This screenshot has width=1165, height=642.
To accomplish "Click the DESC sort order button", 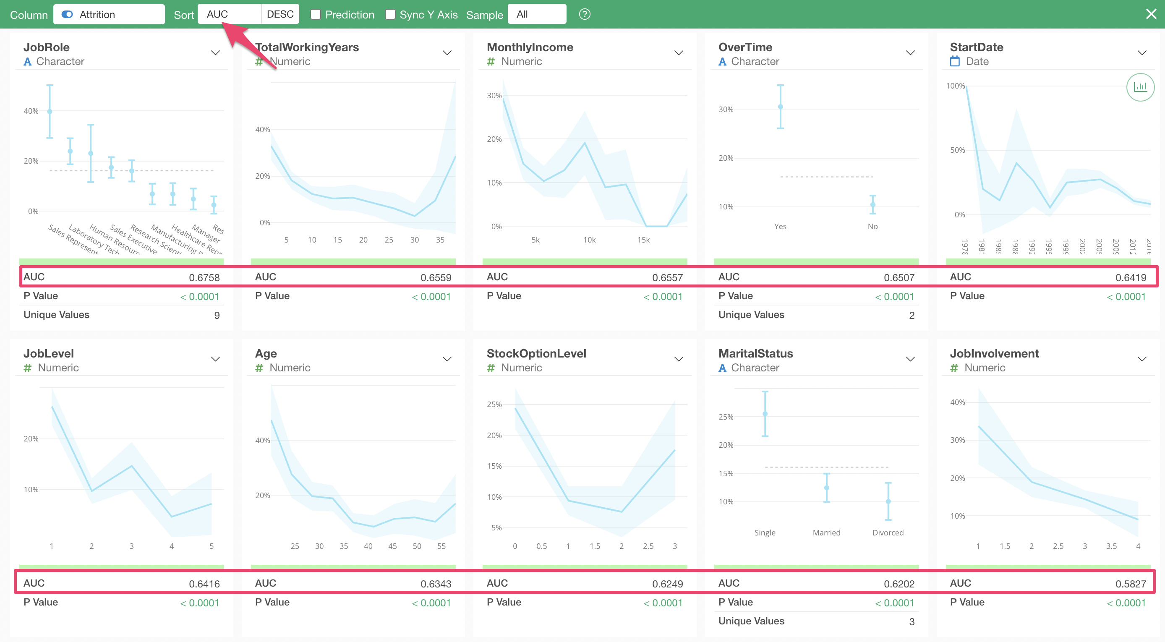I will coord(280,14).
